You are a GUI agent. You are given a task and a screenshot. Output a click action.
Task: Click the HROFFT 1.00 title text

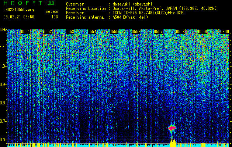29,3
